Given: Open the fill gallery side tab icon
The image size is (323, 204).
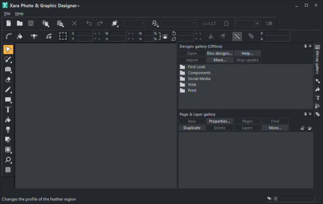Looking at the screenshot, I should [x=317, y=90].
